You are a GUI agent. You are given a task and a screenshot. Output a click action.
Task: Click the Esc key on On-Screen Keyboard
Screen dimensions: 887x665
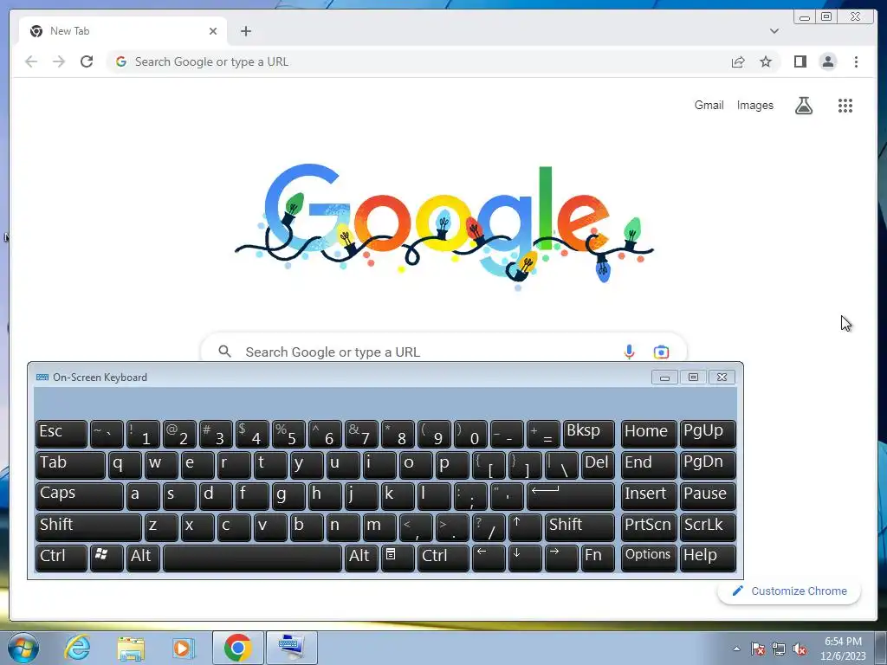62,434
